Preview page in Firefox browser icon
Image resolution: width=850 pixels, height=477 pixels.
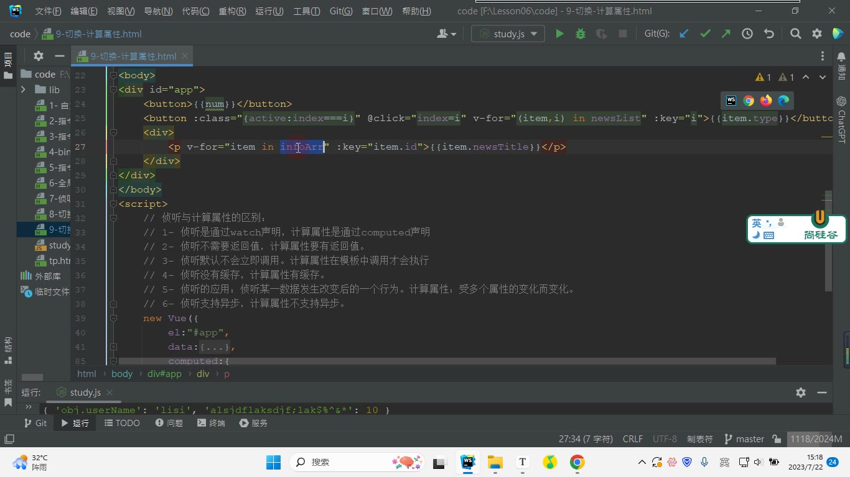pyautogui.click(x=766, y=101)
